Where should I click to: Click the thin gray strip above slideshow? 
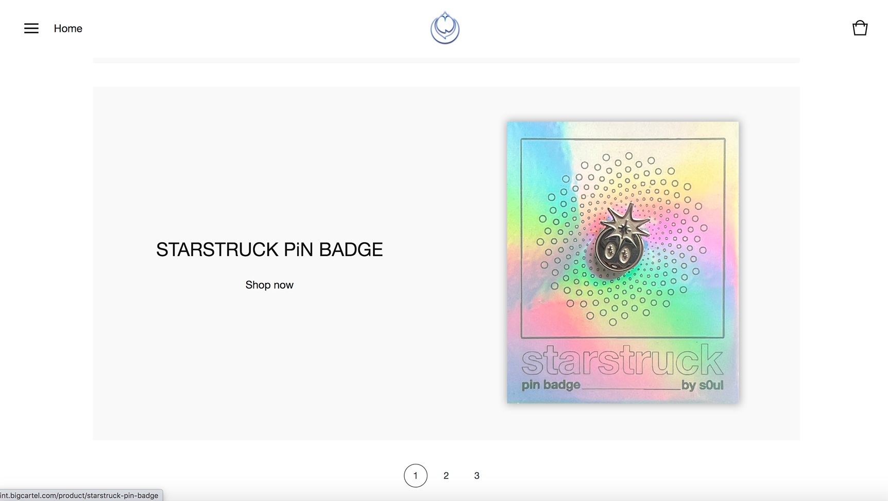[x=446, y=60]
